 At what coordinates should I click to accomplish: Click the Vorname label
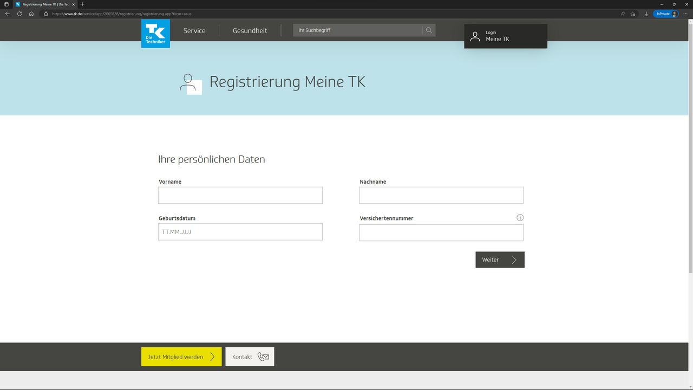tap(170, 182)
